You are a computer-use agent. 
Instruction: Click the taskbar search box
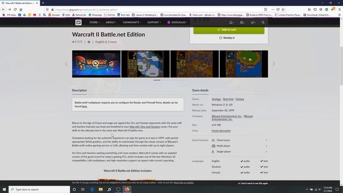tap(39, 189)
